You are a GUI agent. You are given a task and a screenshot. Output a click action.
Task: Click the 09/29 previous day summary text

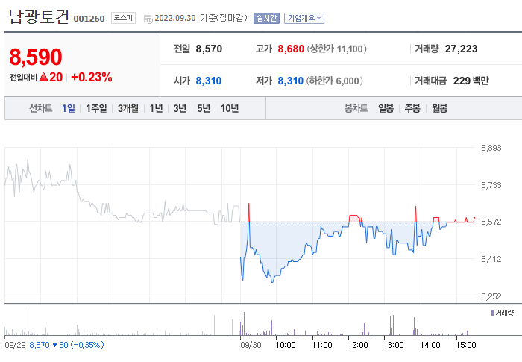pos(54,345)
